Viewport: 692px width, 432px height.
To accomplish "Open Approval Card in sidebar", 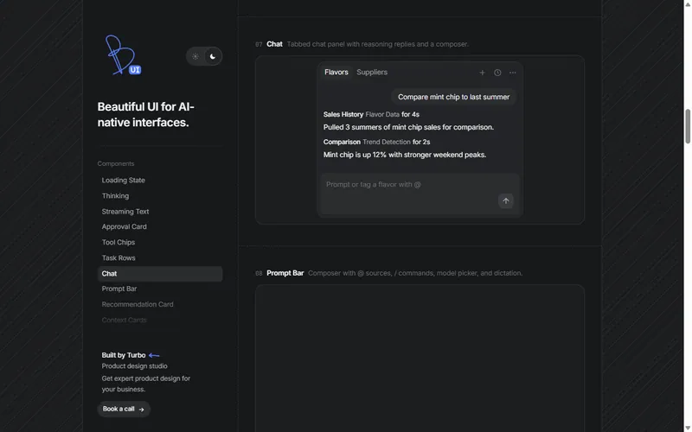I will (x=124, y=226).
